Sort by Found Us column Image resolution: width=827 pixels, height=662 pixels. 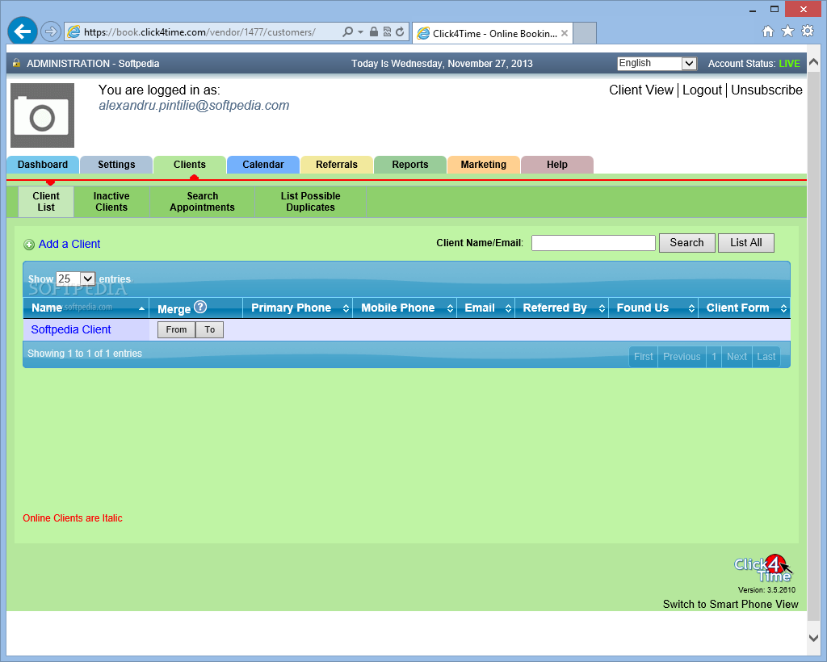pyautogui.click(x=653, y=308)
